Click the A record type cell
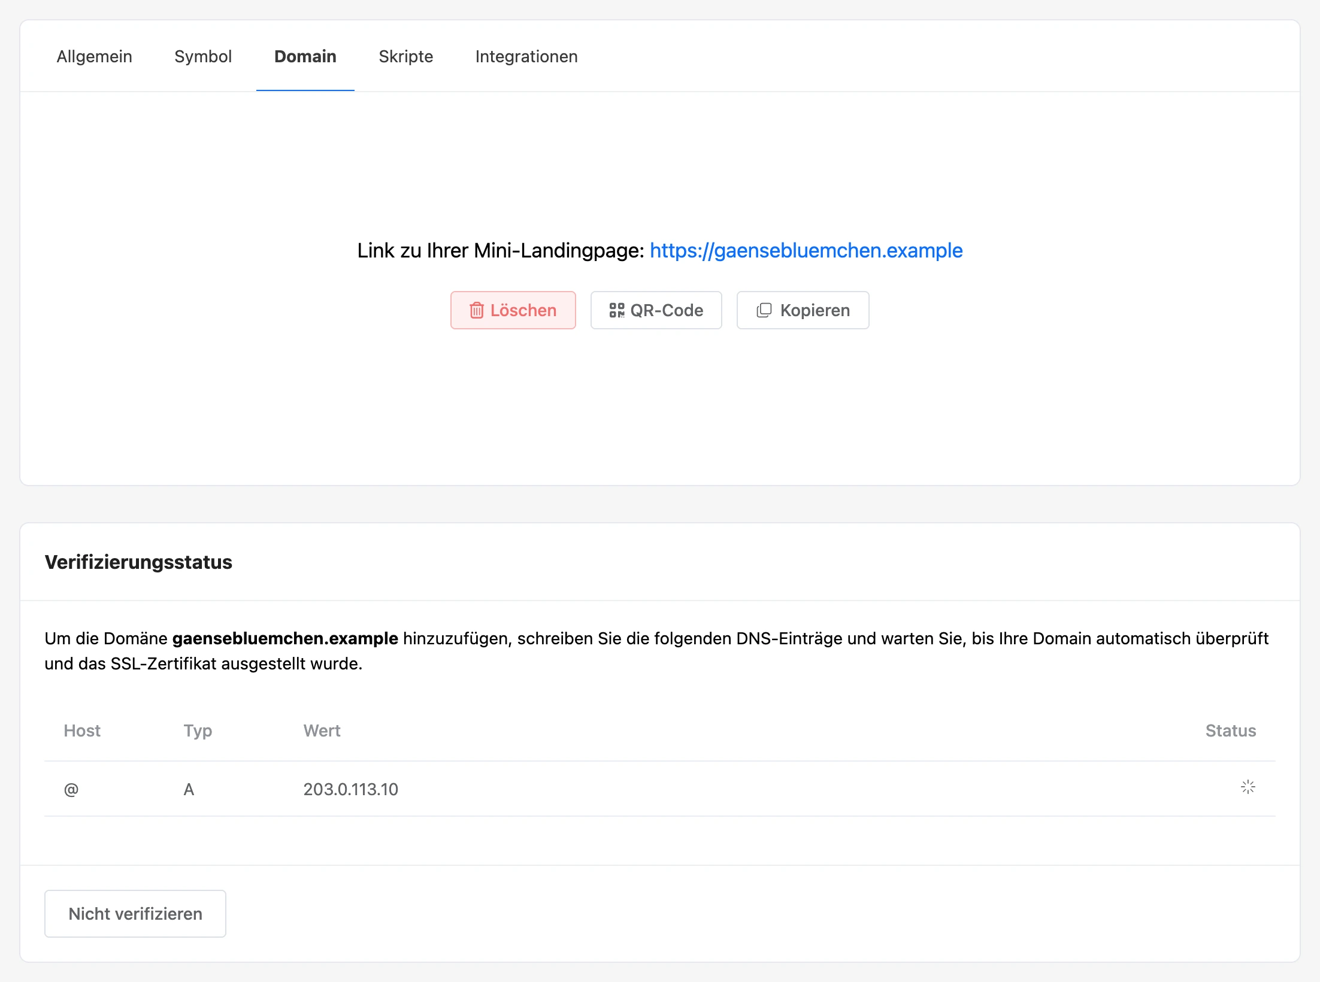The height and width of the screenshot is (982, 1320). (189, 789)
